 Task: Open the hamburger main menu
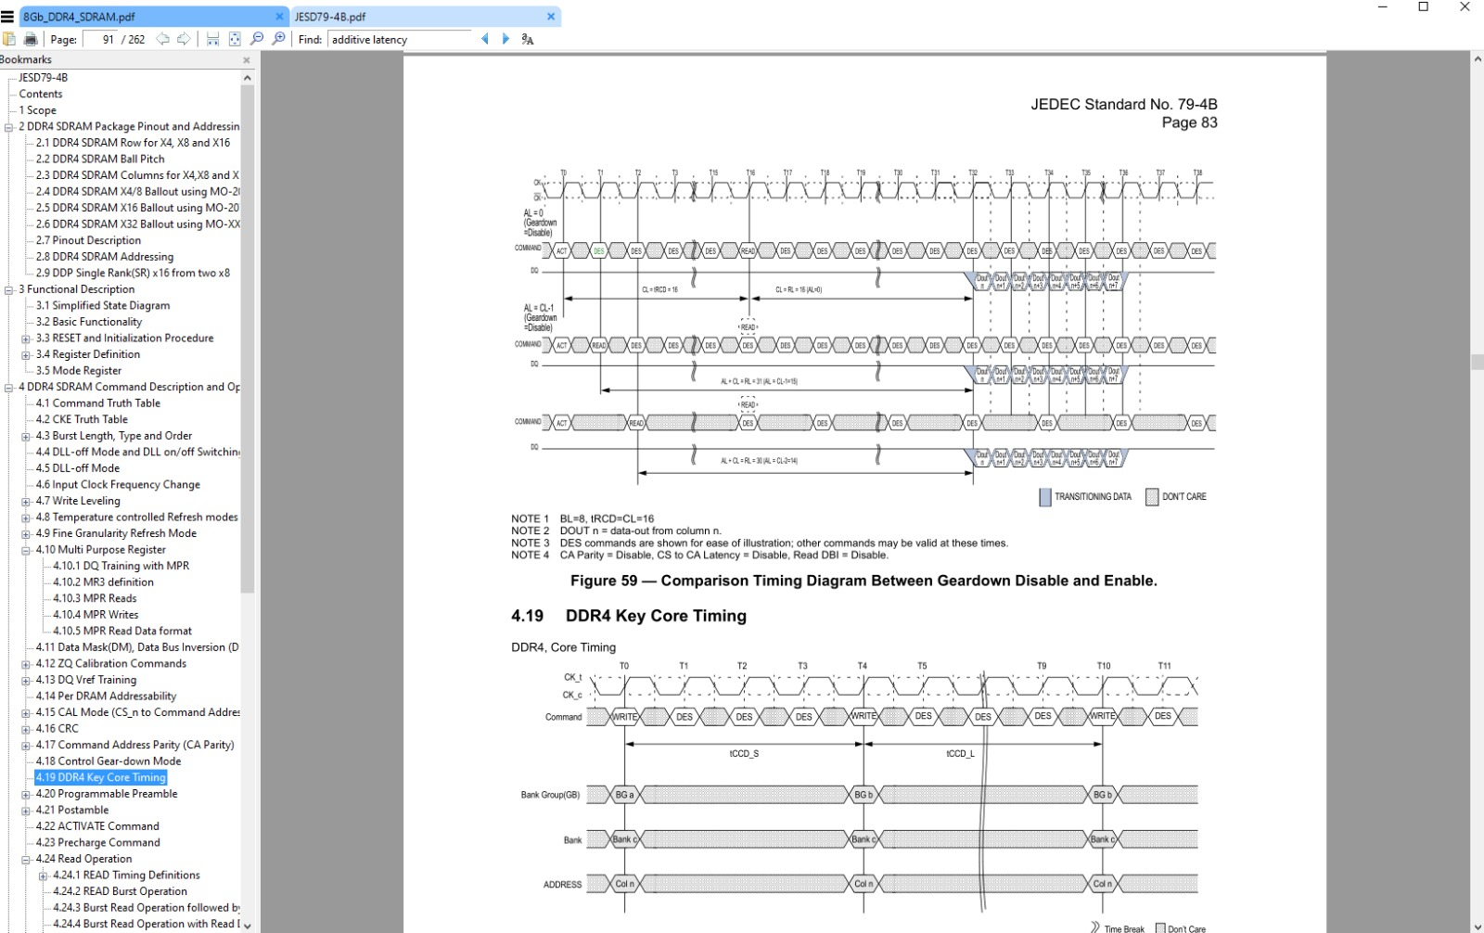7,17
